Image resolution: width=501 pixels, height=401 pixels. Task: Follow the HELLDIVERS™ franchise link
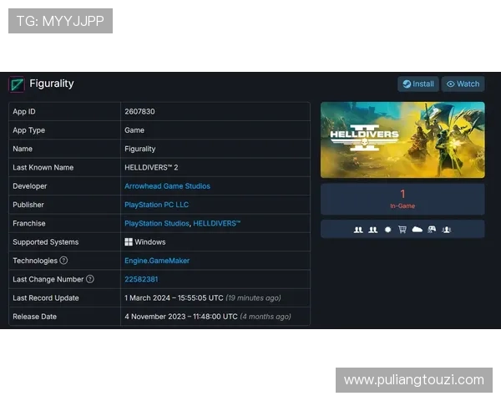218,223
